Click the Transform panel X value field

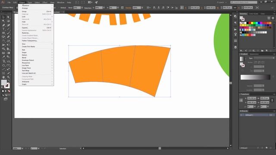251,98
